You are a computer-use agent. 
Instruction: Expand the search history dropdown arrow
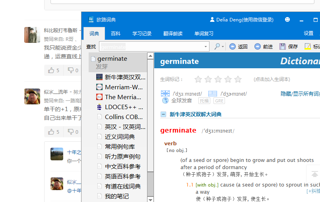pyautogui.click(x=206, y=47)
